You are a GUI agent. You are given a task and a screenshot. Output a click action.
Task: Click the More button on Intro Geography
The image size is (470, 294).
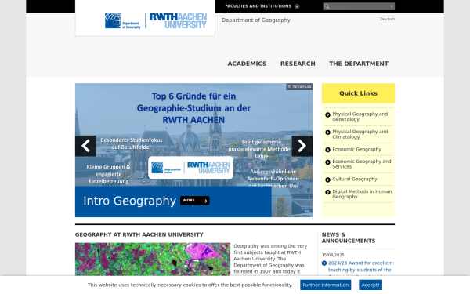[x=195, y=201]
